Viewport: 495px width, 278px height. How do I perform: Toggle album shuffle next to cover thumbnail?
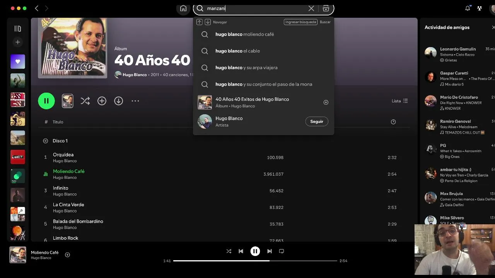[x=85, y=101]
